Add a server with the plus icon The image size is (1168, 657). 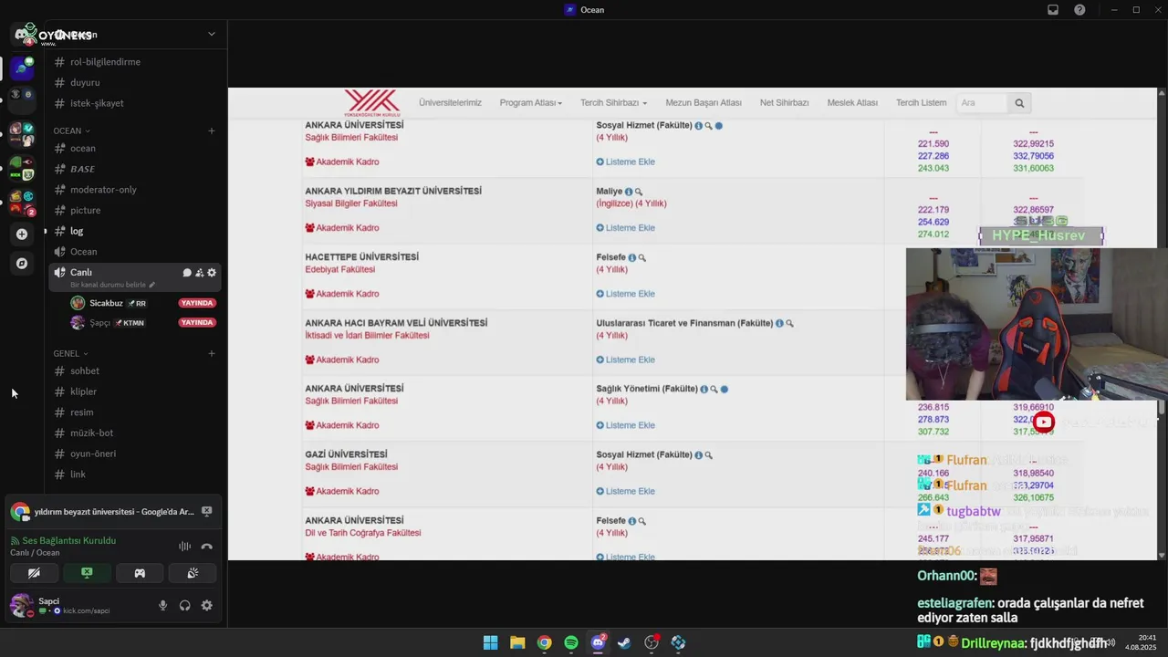coord(22,234)
